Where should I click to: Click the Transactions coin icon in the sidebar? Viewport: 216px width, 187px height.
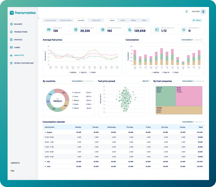11,32
